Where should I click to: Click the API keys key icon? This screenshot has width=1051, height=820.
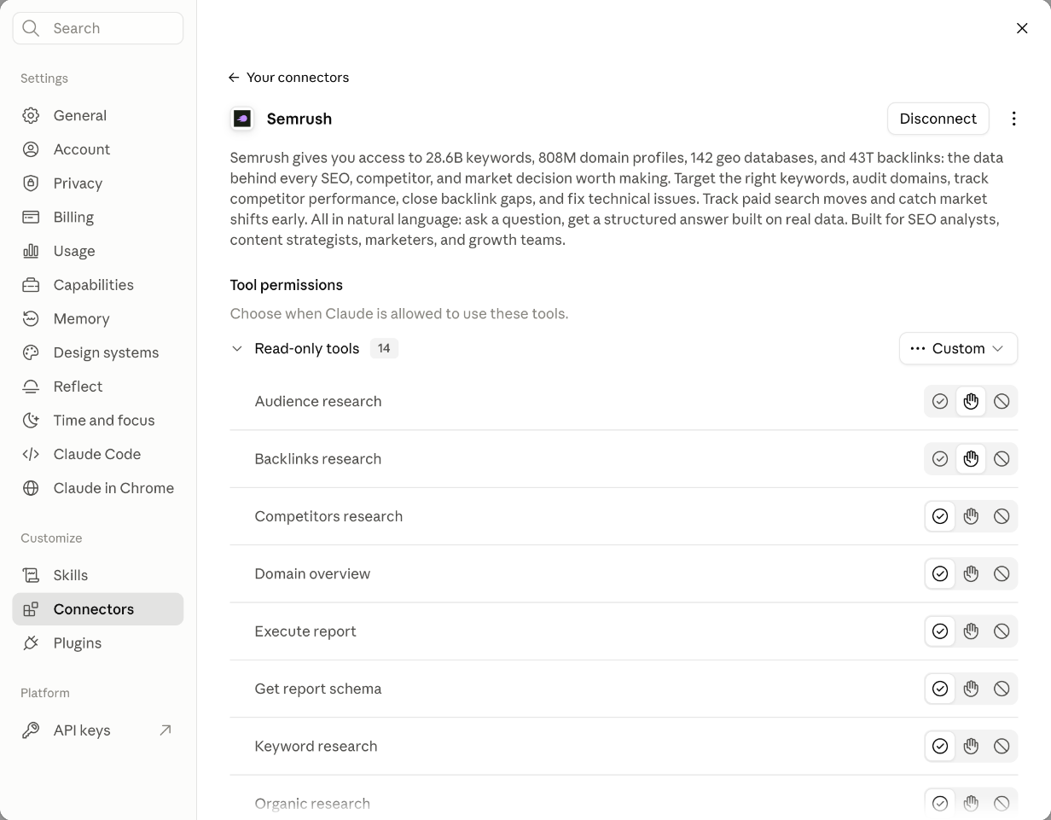point(31,730)
